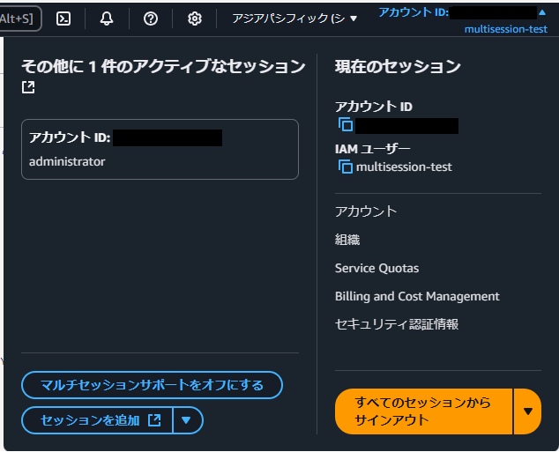Click マルチセッションサポートをオフにする button
559x452 pixels.
152,385
